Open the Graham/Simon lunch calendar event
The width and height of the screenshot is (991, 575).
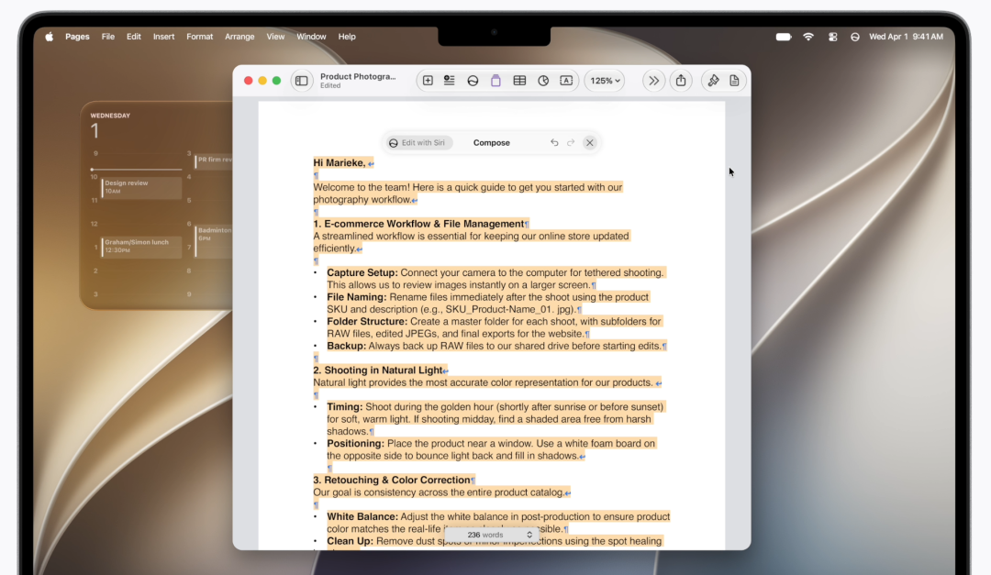click(x=141, y=246)
